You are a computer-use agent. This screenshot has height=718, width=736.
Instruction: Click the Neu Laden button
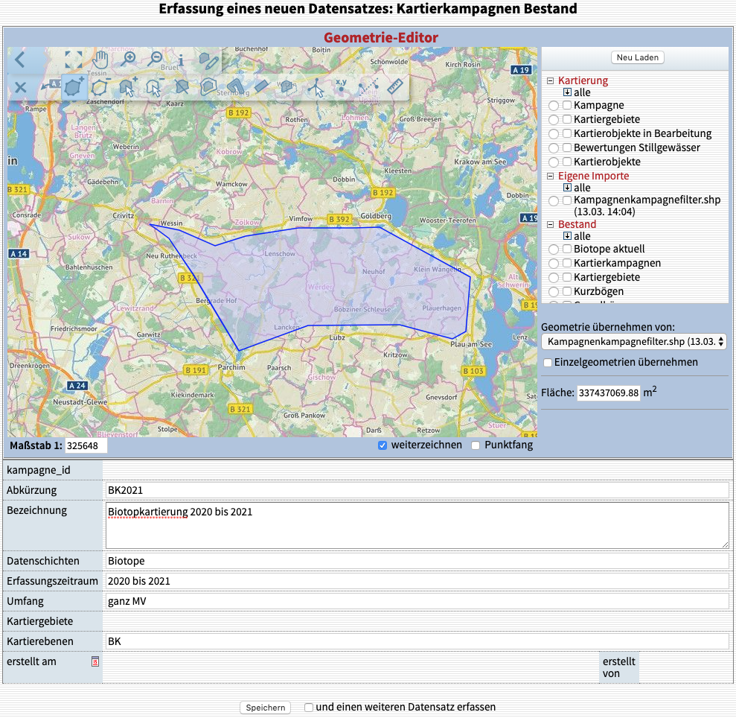pos(637,57)
